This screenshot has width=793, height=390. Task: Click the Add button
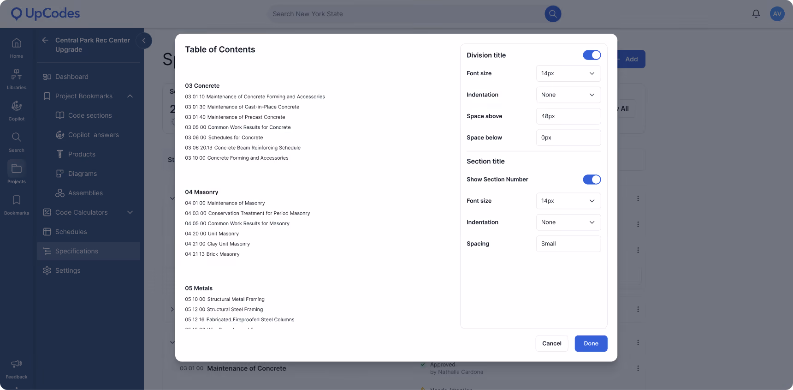[x=631, y=59]
